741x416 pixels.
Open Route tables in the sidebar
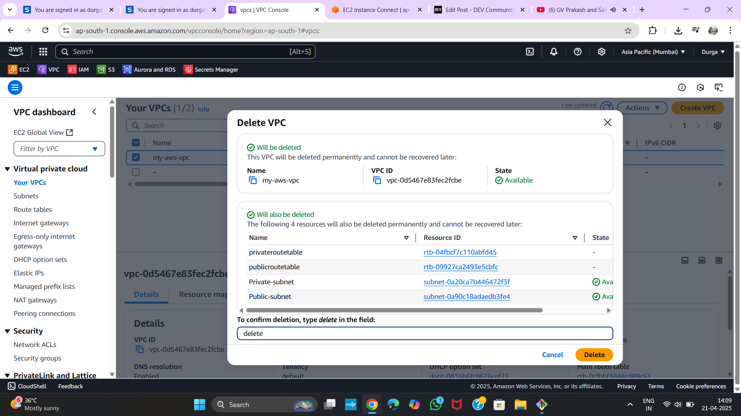tap(33, 210)
